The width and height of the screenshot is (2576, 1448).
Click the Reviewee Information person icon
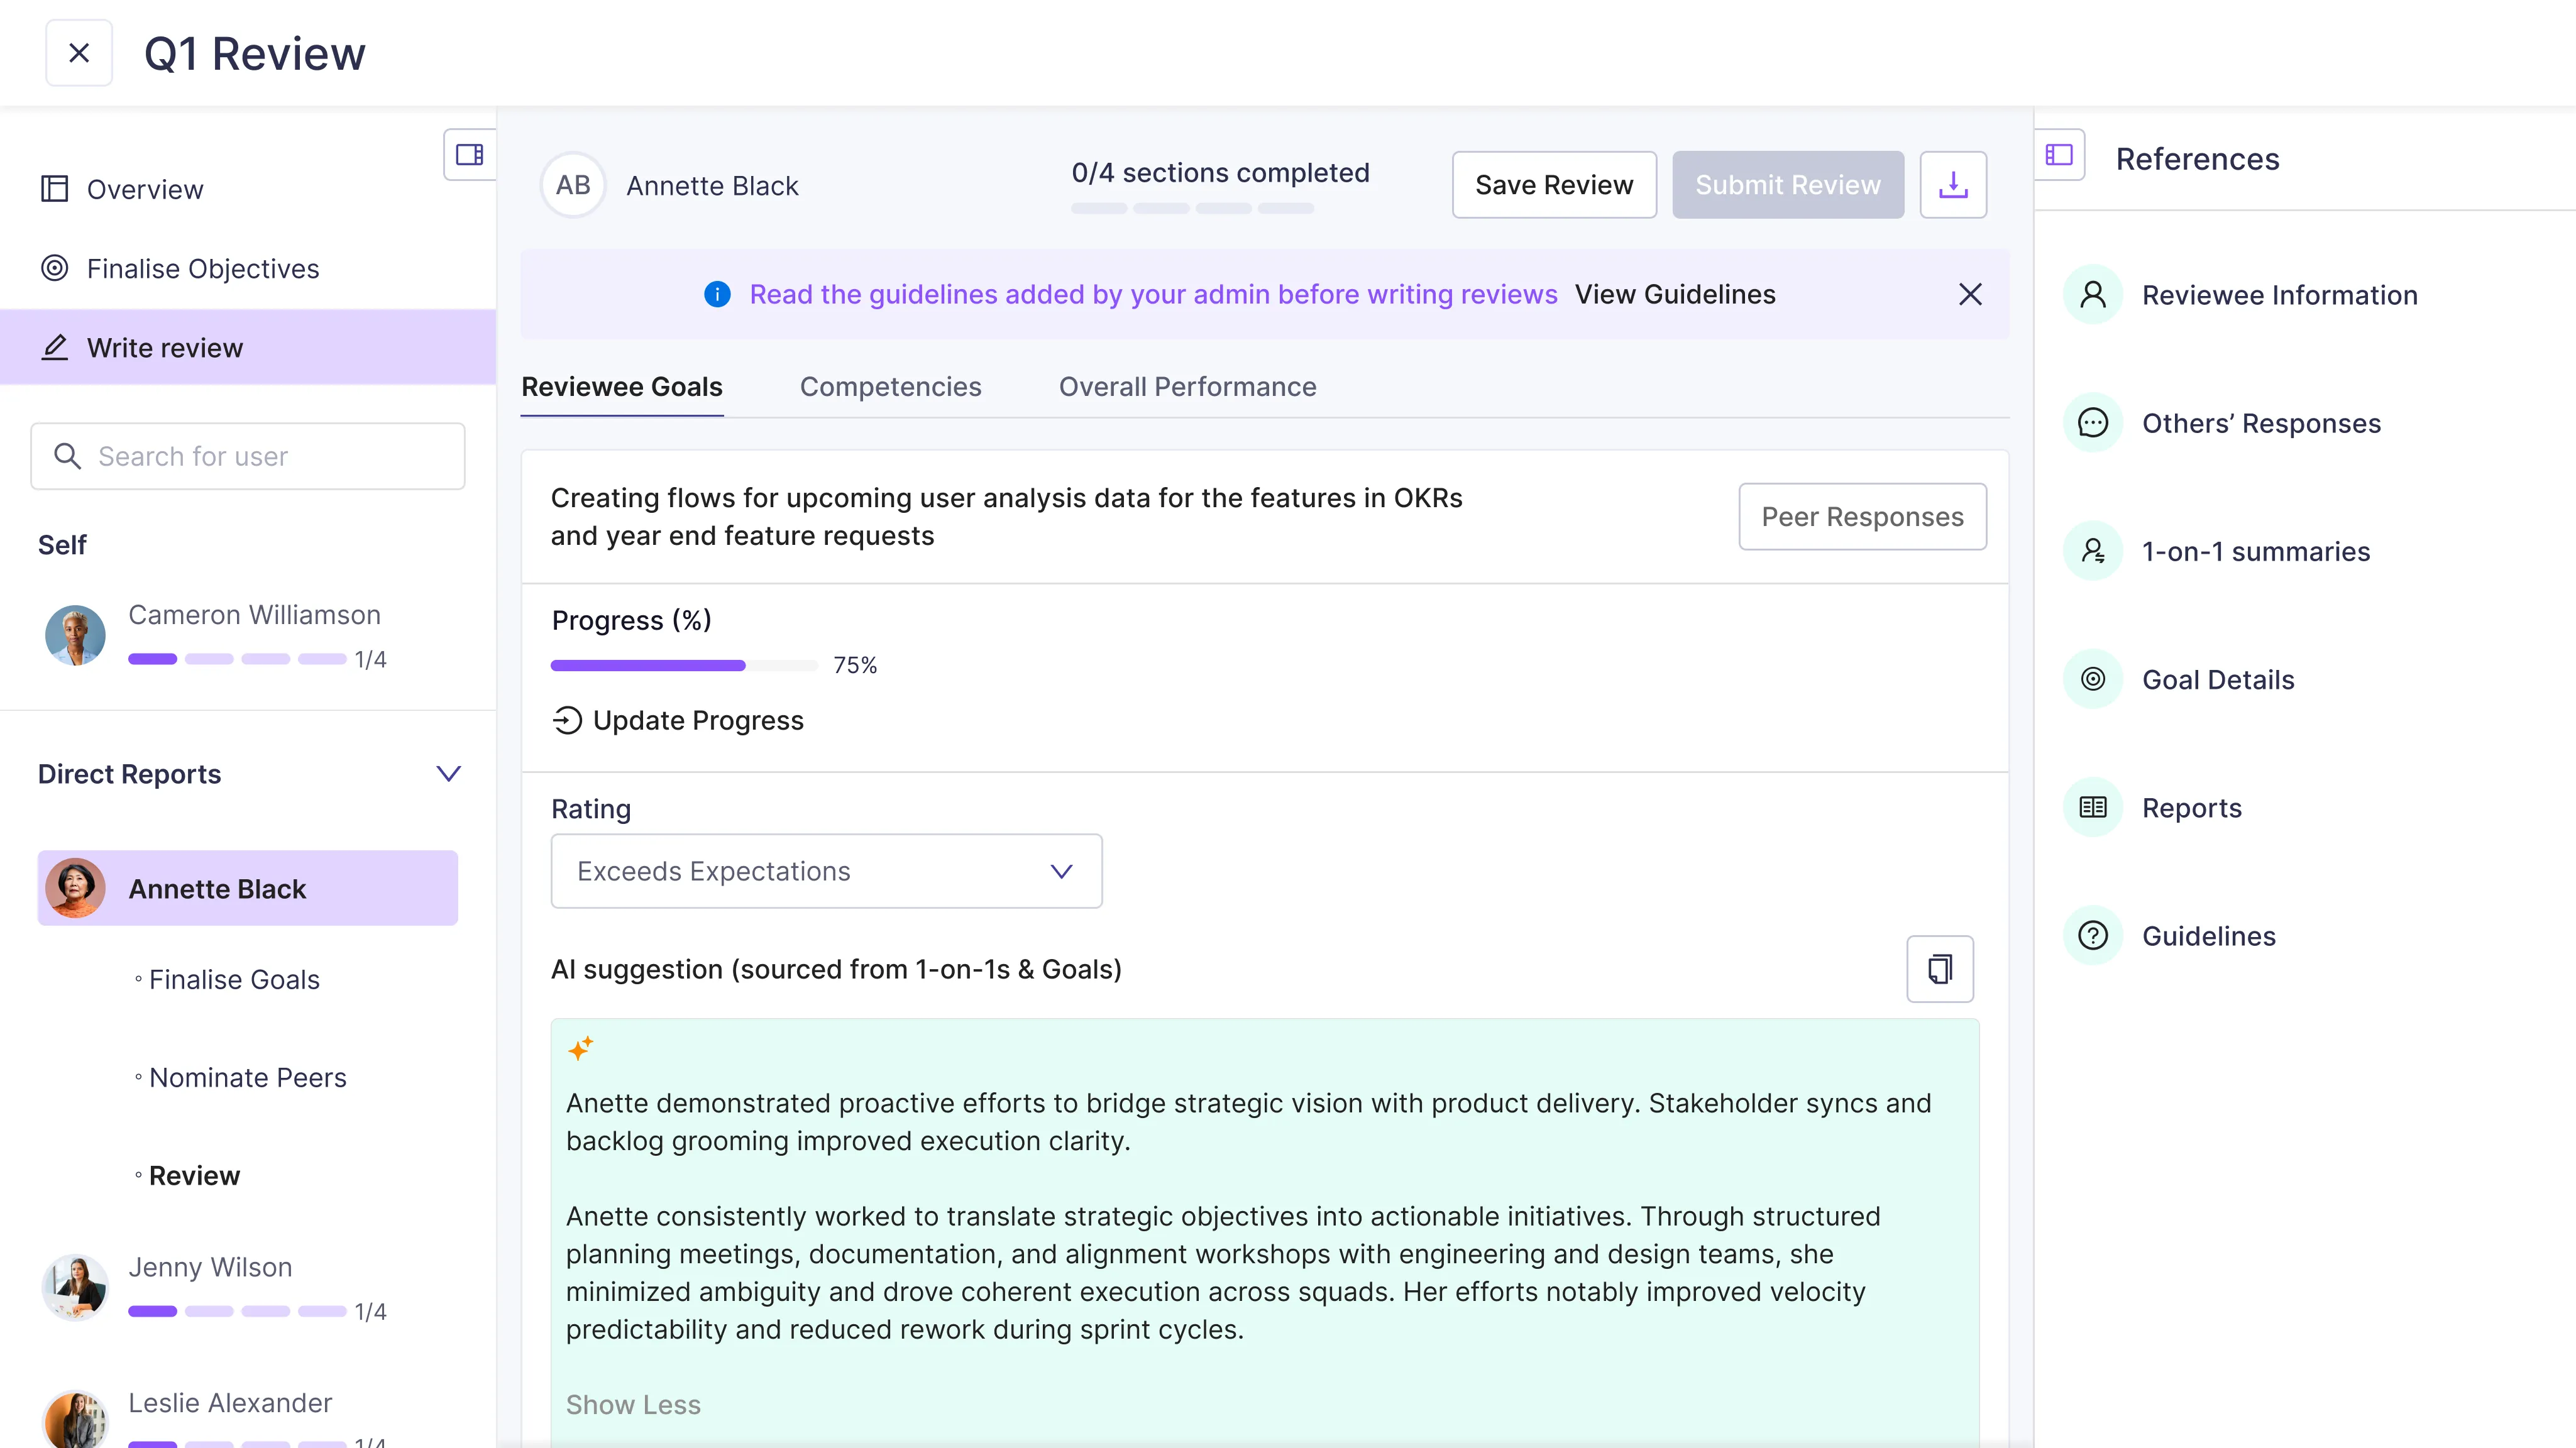point(2093,295)
